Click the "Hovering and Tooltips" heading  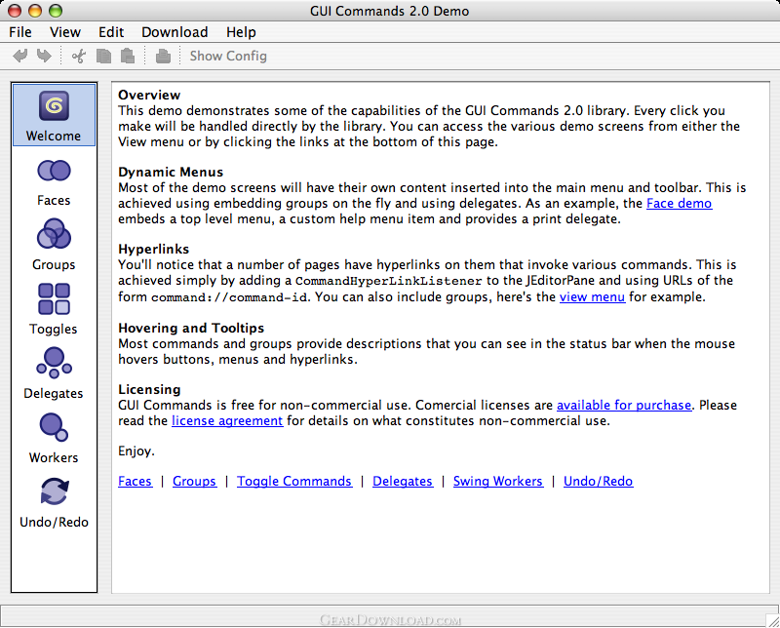191,328
